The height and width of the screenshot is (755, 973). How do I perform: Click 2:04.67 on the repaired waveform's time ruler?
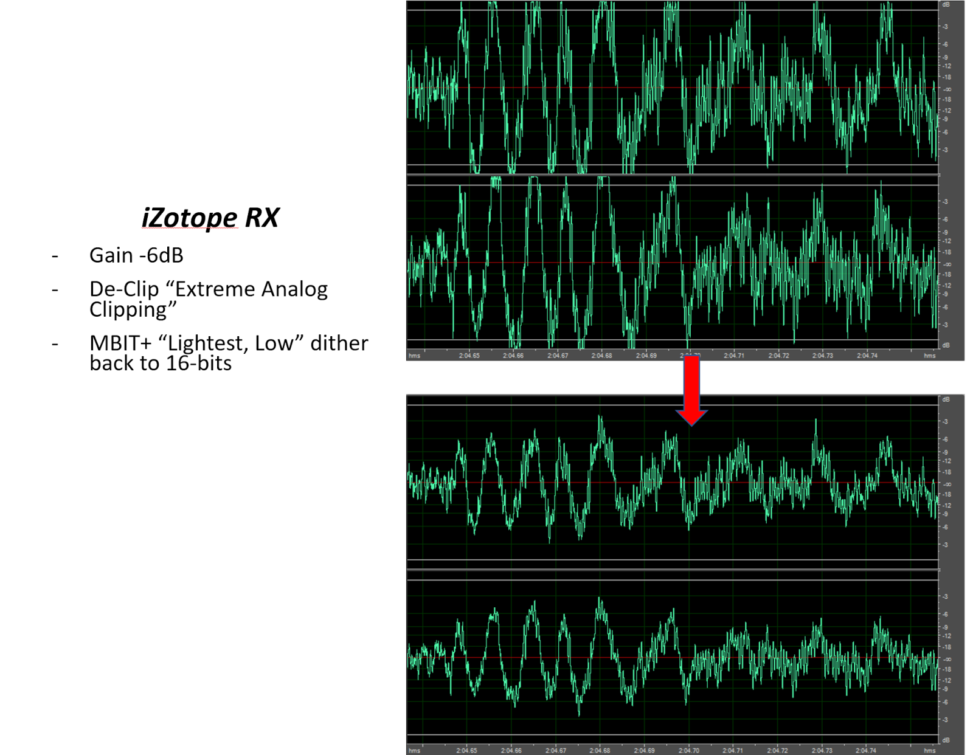click(x=556, y=751)
